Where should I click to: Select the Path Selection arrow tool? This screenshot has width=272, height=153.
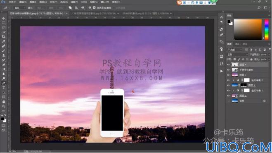(3, 93)
